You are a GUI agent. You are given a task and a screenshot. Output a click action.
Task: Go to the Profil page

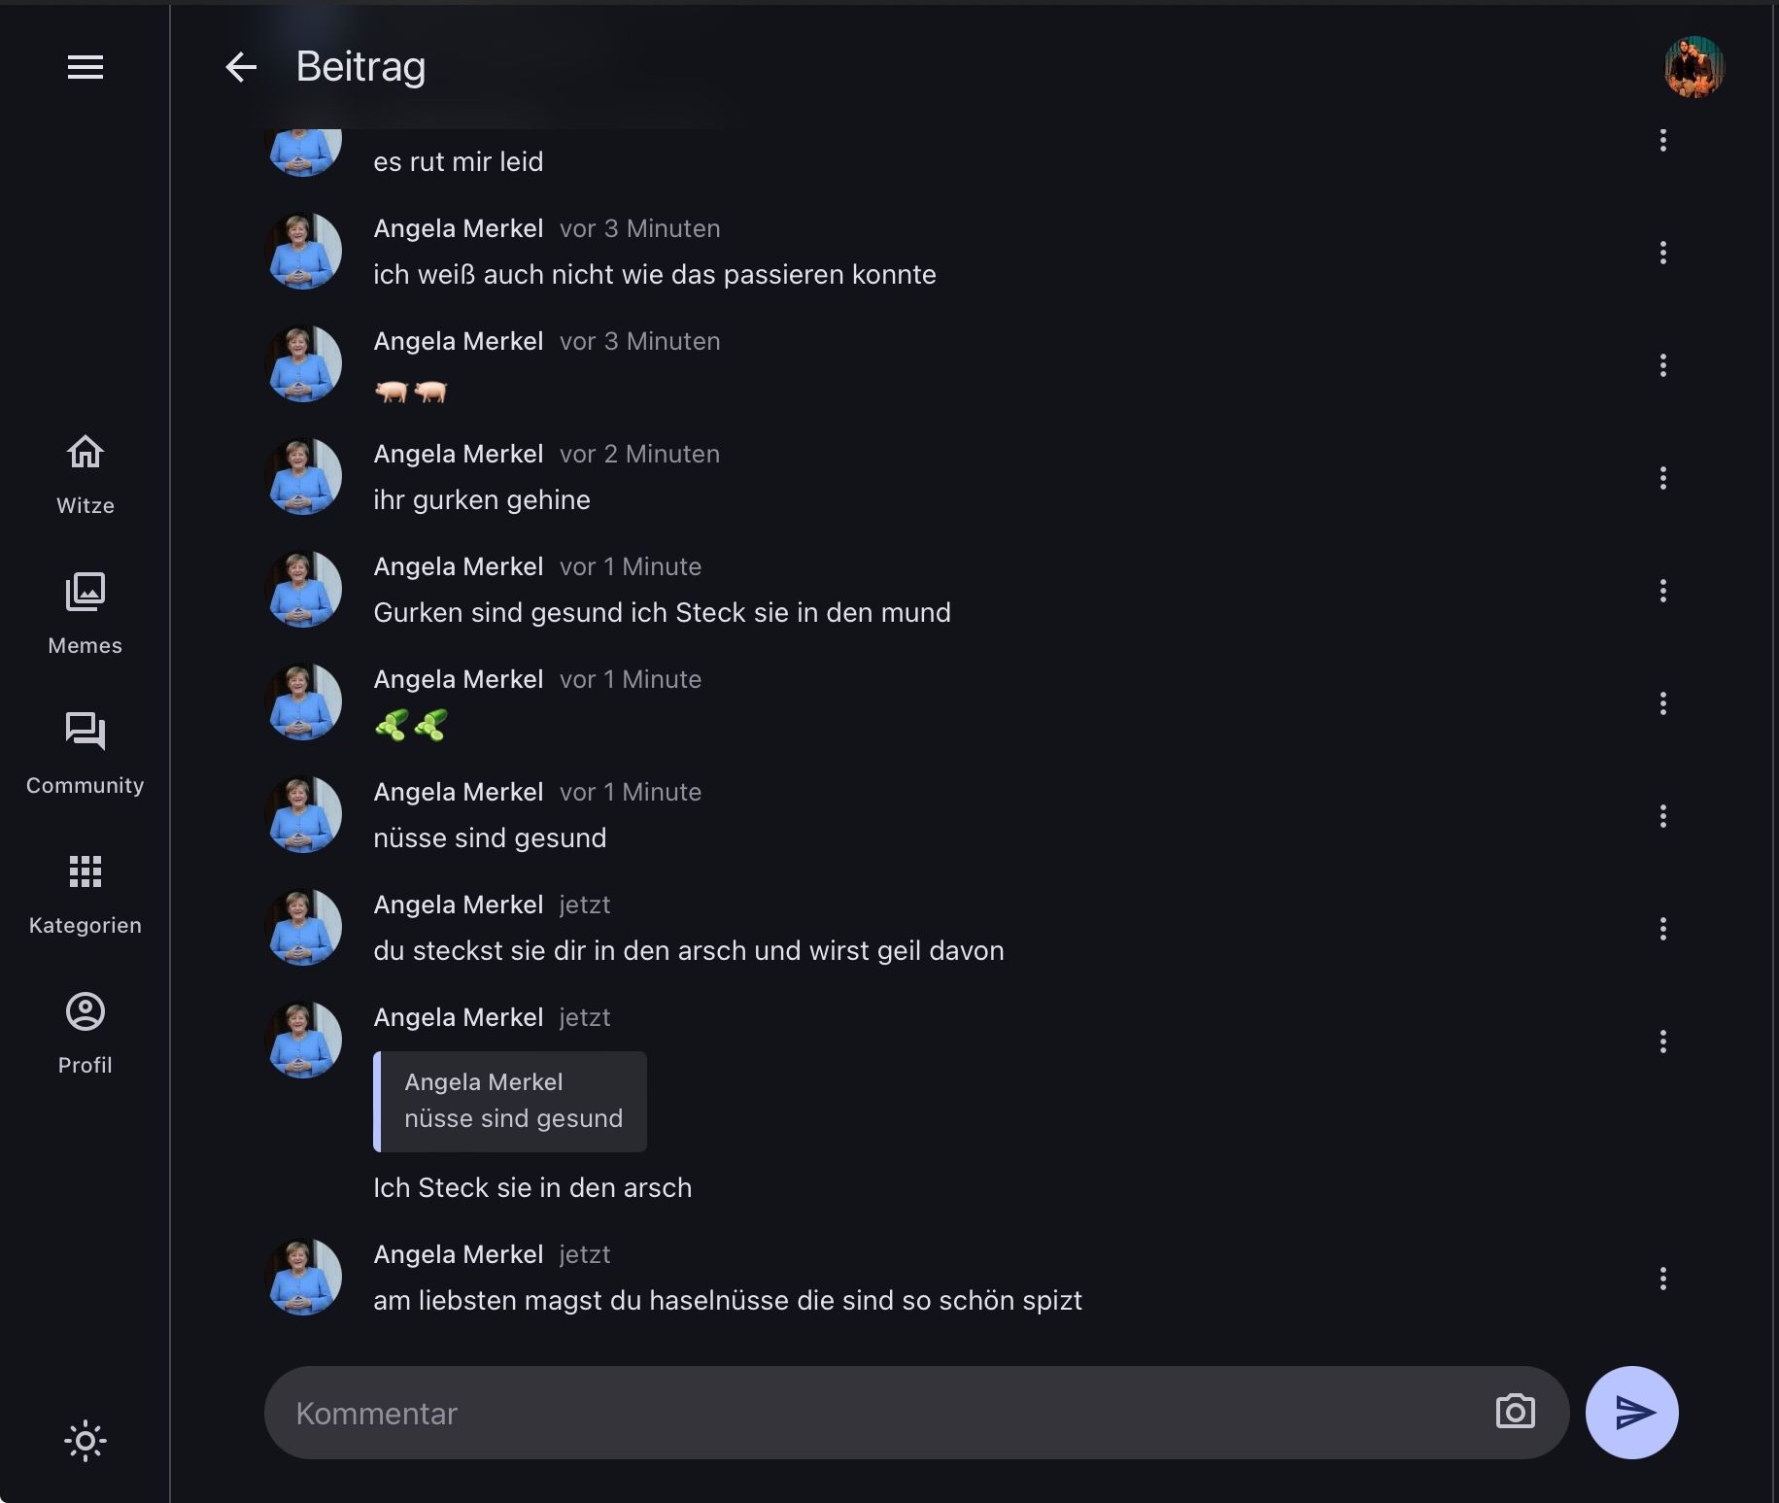pyautogui.click(x=86, y=1033)
